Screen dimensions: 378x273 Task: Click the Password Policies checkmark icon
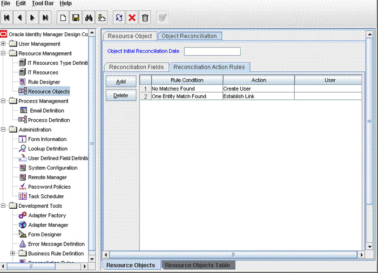23,186
